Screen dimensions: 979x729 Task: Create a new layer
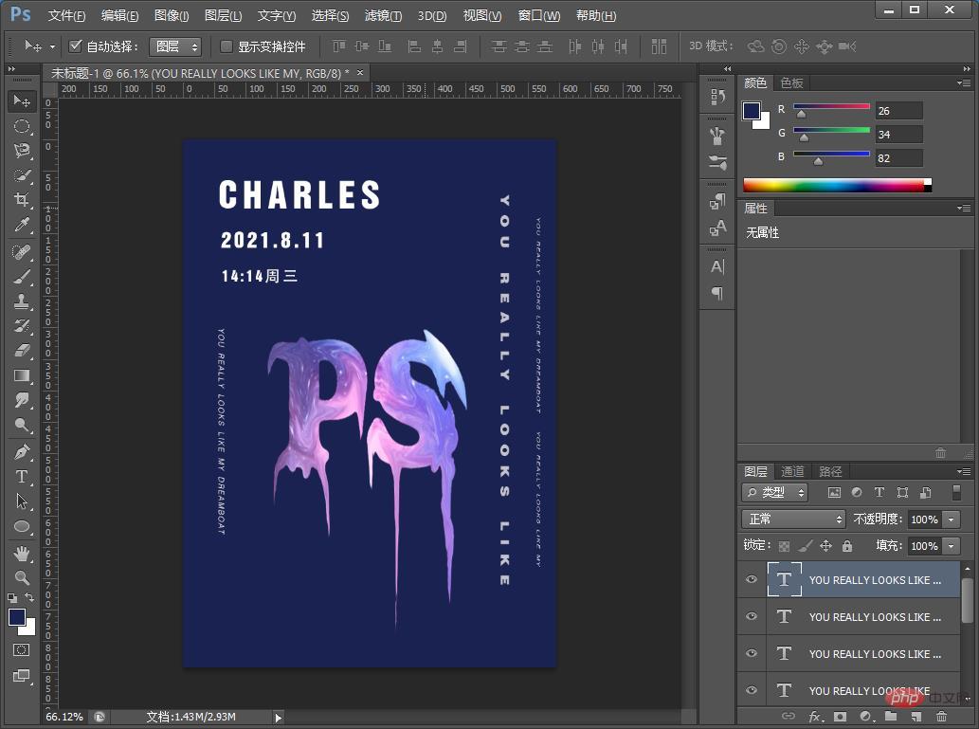916,717
